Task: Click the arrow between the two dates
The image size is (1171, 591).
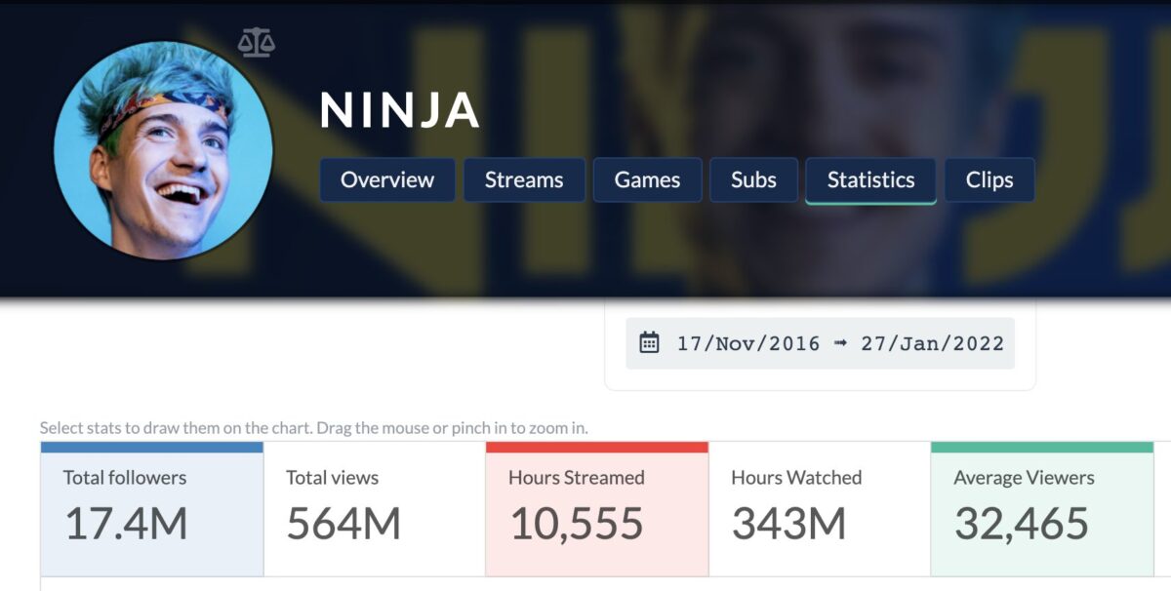Action: click(840, 343)
